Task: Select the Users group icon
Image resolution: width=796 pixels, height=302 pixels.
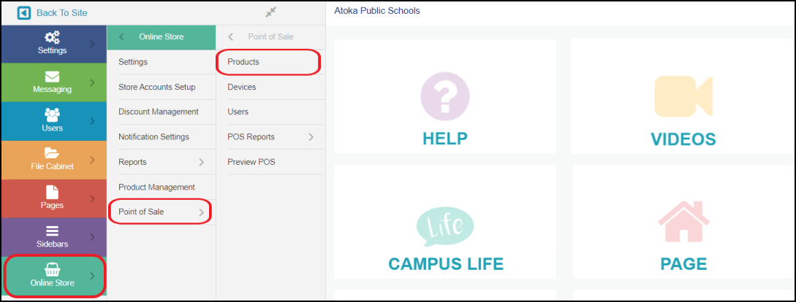Action: 53,115
